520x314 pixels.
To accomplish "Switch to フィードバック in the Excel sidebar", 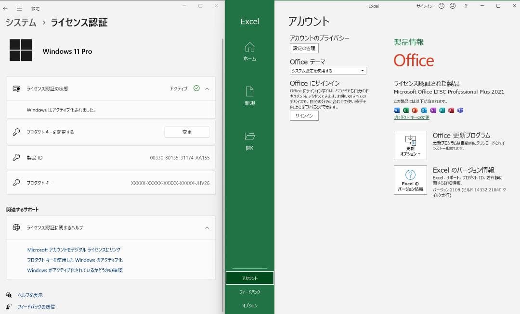I will (249, 291).
